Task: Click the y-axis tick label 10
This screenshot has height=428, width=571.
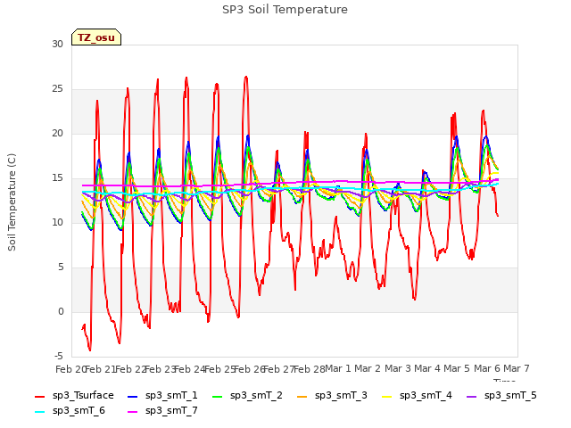Action: tap(57, 222)
